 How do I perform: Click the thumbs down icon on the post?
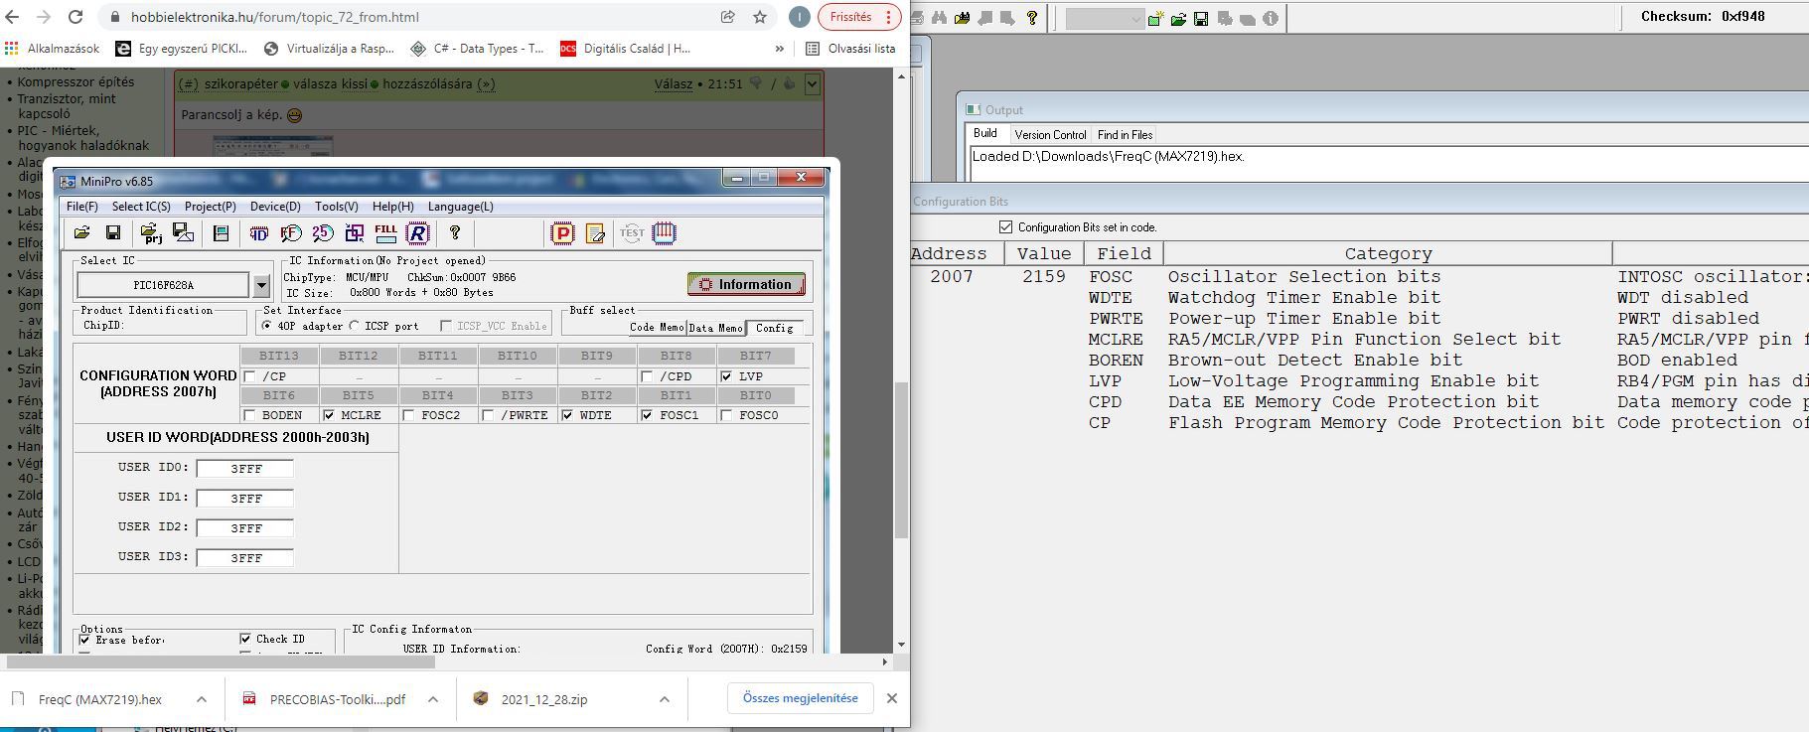pyautogui.click(x=756, y=83)
